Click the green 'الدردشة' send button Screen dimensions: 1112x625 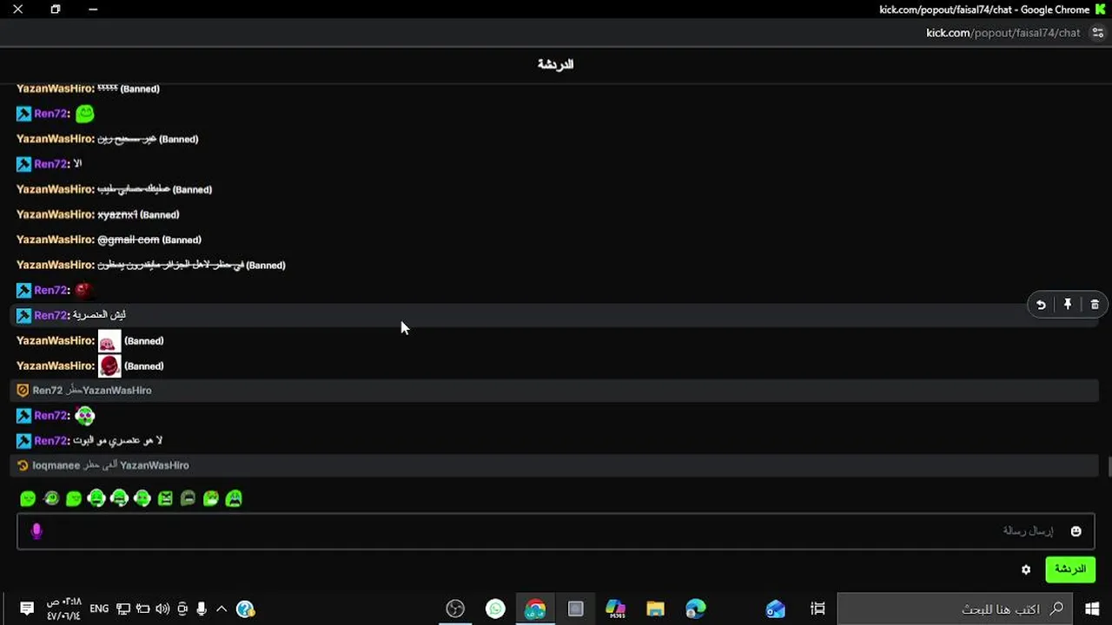pos(1070,569)
